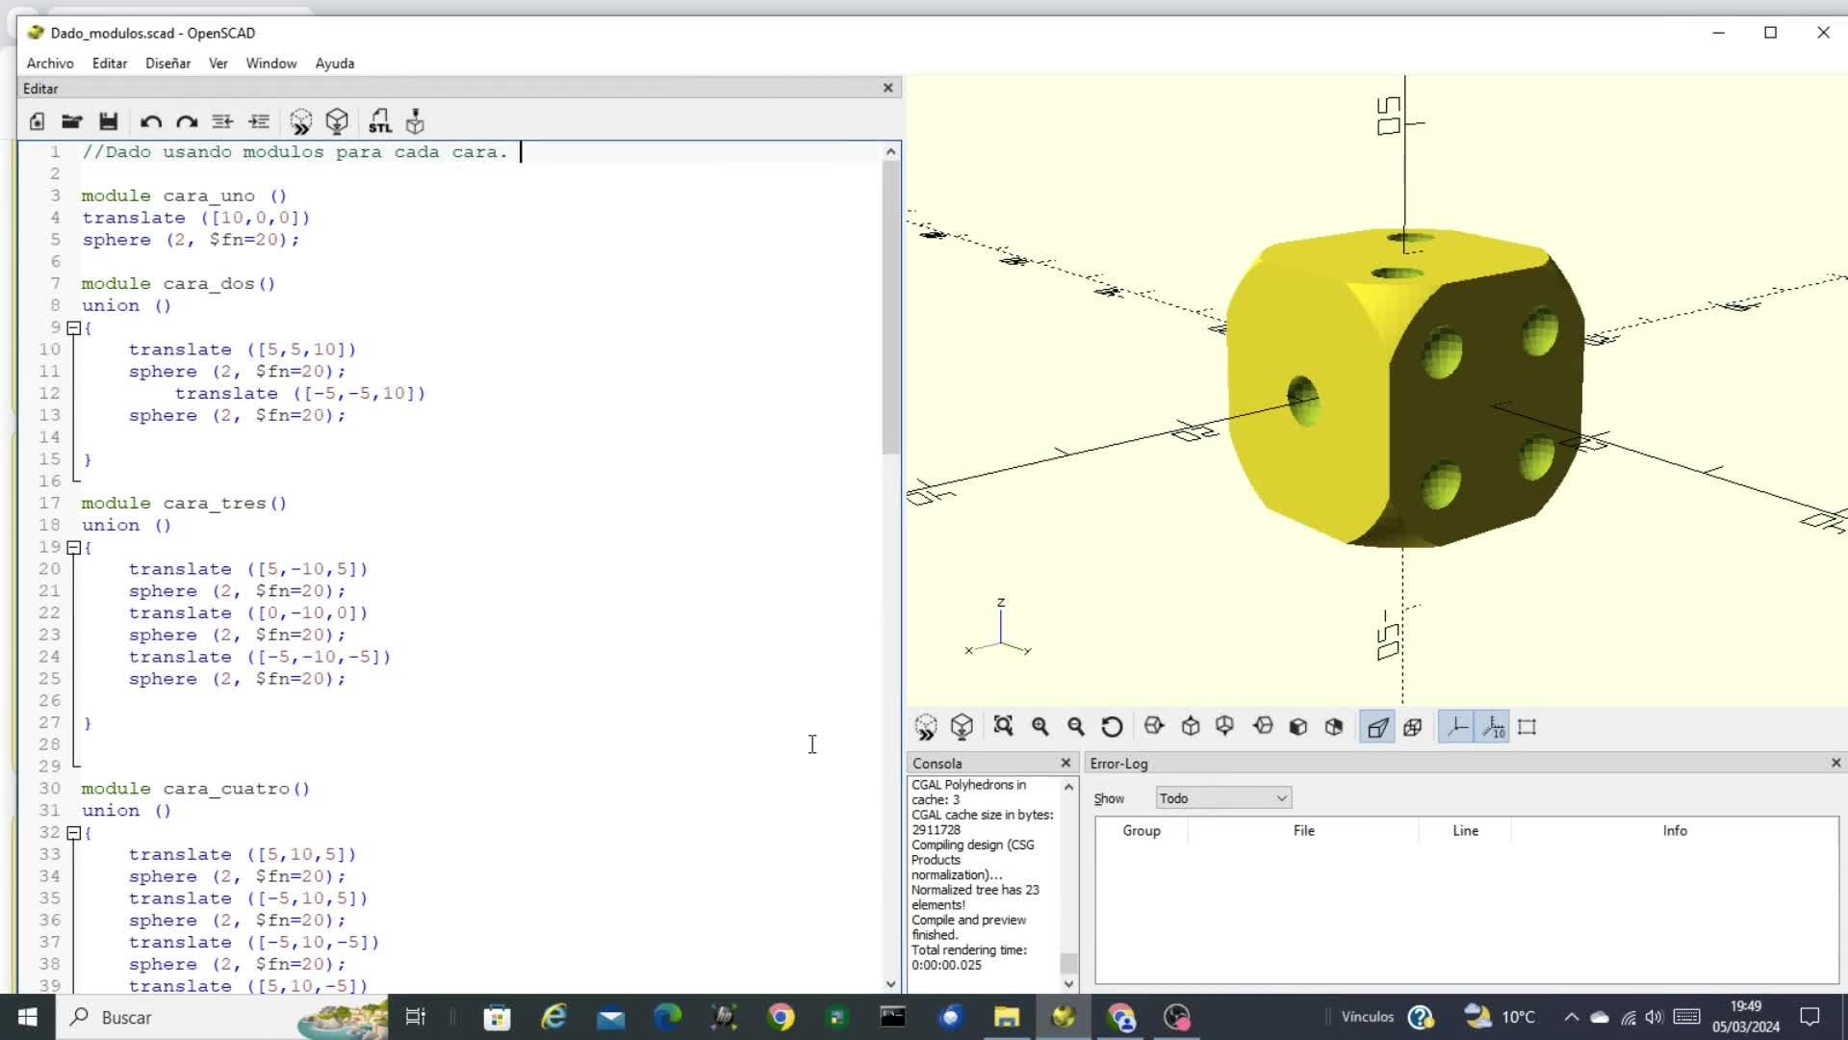
Task: Open the Diseñar menu
Action: click(167, 63)
